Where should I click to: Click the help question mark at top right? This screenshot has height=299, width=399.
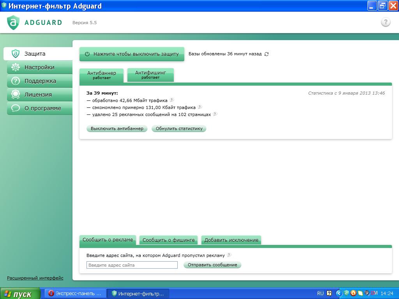(x=385, y=22)
